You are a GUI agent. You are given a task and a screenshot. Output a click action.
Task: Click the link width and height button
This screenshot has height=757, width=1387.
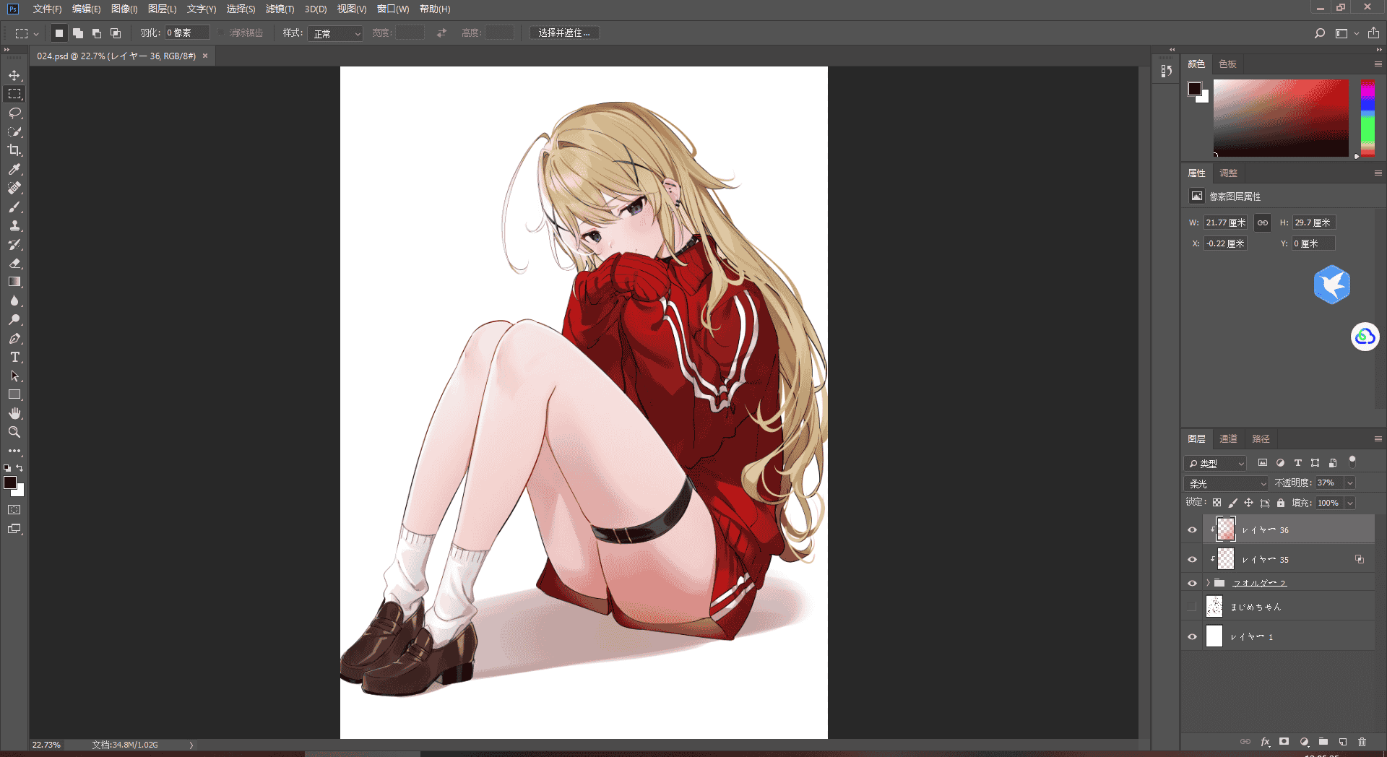pos(1262,222)
